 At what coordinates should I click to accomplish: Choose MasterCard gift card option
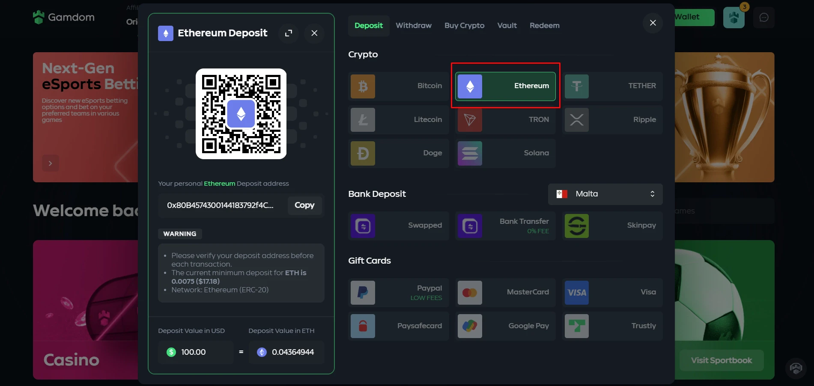(505, 292)
